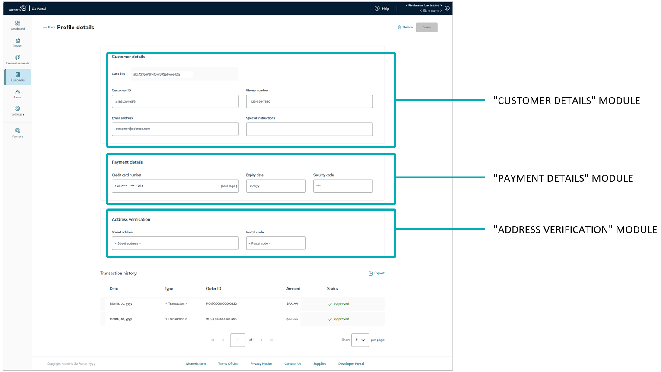Click the Type column header
The height and width of the screenshot is (372, 661).
[x=169, y=289]
